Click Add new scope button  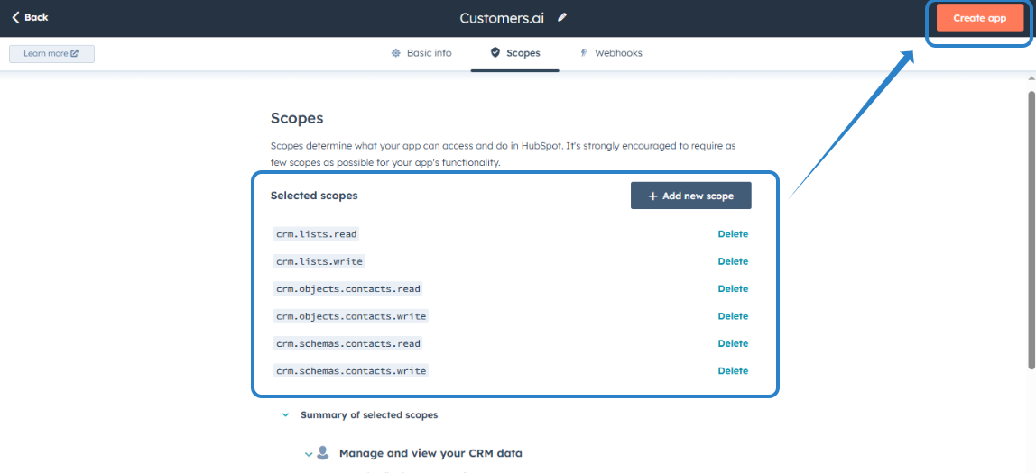coord(691,196)
